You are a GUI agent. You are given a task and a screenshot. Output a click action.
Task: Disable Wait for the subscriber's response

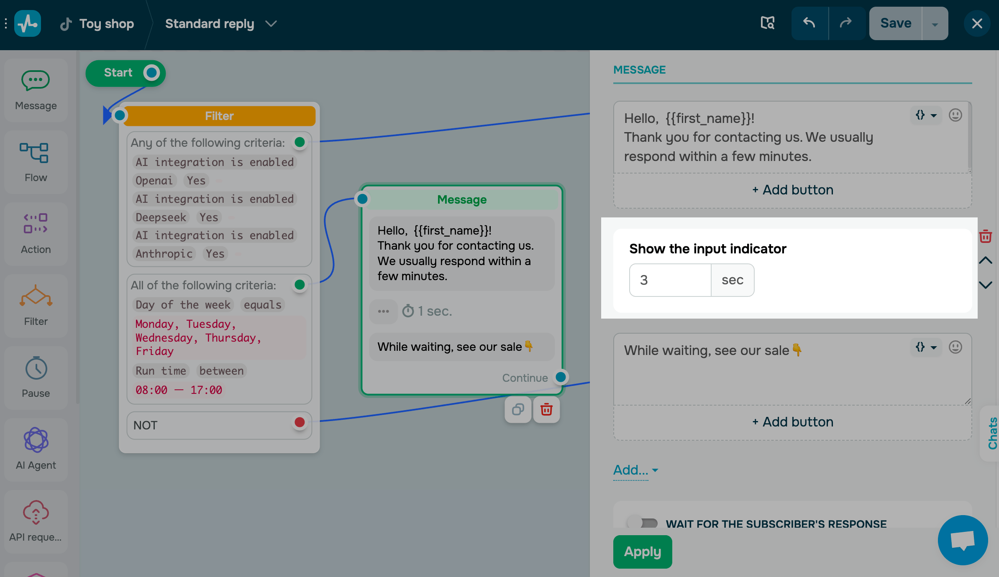coord(643,523)
